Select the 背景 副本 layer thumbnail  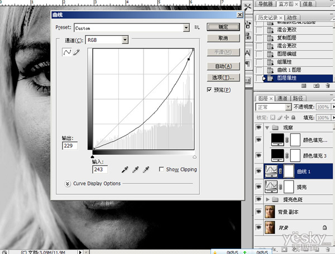tap(270, 212)
